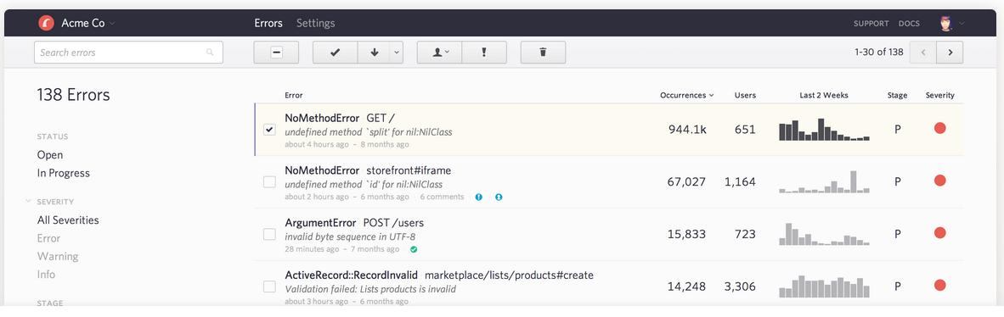Image resolution: width=1004 pixels, height=317 pixels.
Task: Open the dropdown beside the down-arrow button
Action: tap(397, 53)
